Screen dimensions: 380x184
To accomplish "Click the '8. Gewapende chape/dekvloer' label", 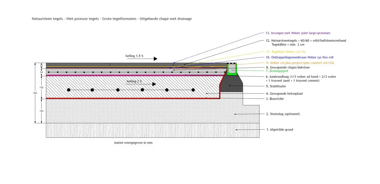I will click(288, 67).
